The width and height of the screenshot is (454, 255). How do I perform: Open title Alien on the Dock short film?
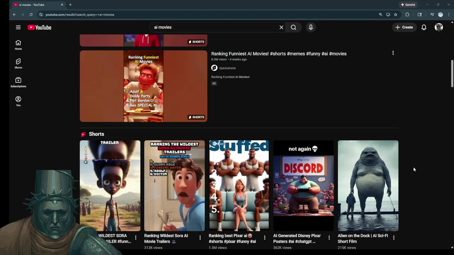pos(363,238)
